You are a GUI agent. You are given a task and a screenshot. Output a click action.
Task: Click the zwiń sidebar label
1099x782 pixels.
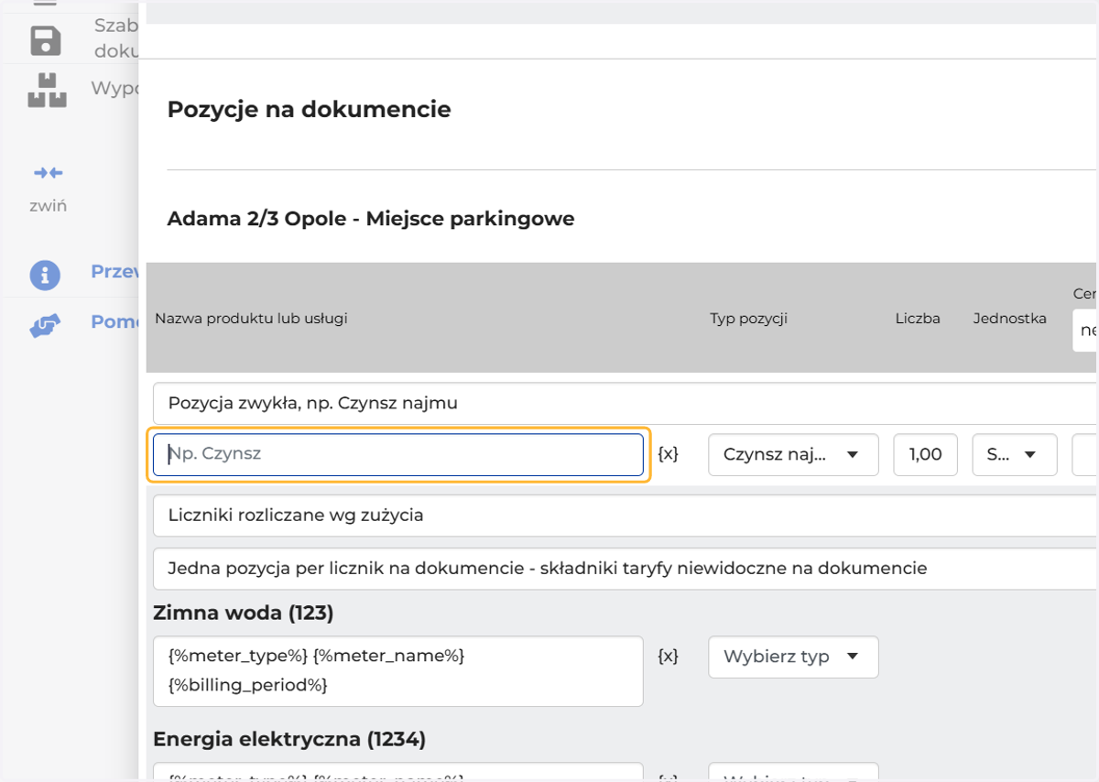tap(48, 206)
